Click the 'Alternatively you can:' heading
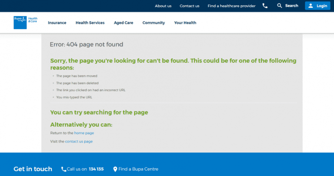Screen dimensions: 334x176 click(81, 124)
